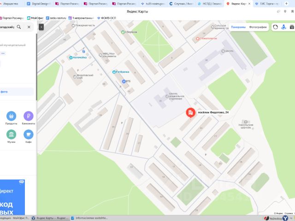Click the фото button in side panel
Image resolution: width=295 pixels, height=221 pixels.
[x=17, y=92]
